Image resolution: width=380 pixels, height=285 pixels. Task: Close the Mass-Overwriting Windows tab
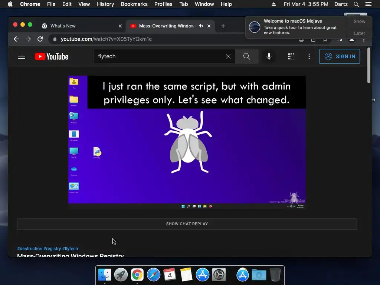tap(209, 26)
